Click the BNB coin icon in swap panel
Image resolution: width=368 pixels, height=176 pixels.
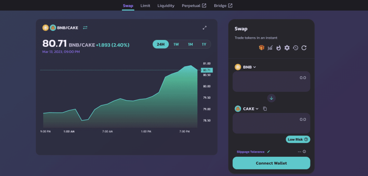(238, 67)
